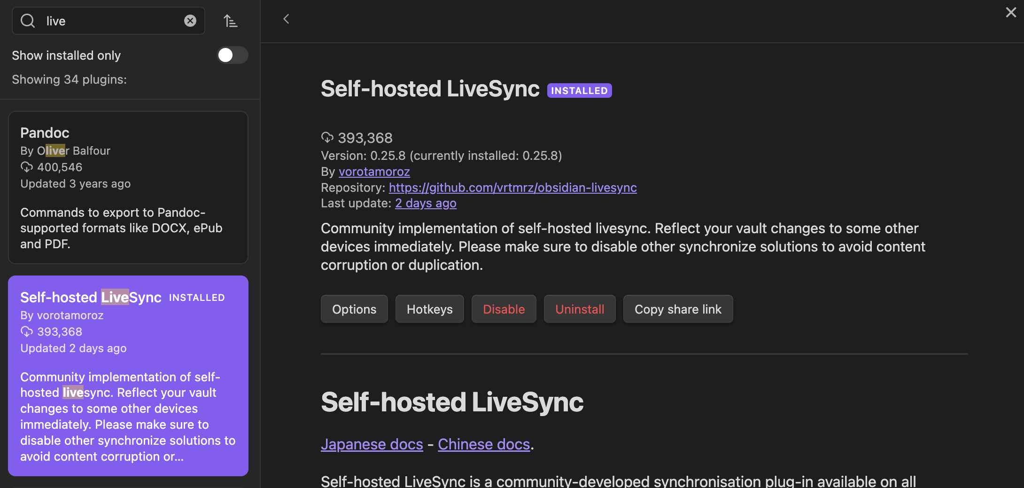Open the Japanese docs link

click(x=372, y=444)
